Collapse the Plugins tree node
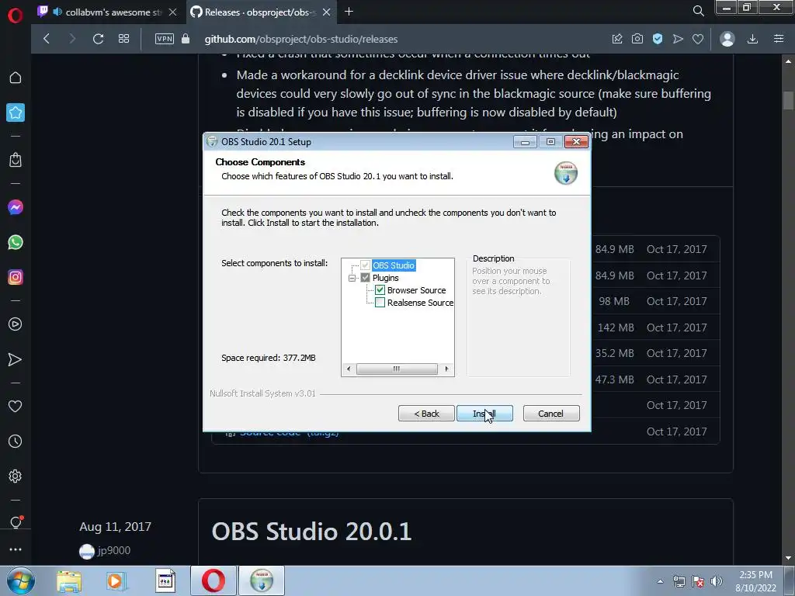This screenshot has height=596, width=795. click(352, 278)
